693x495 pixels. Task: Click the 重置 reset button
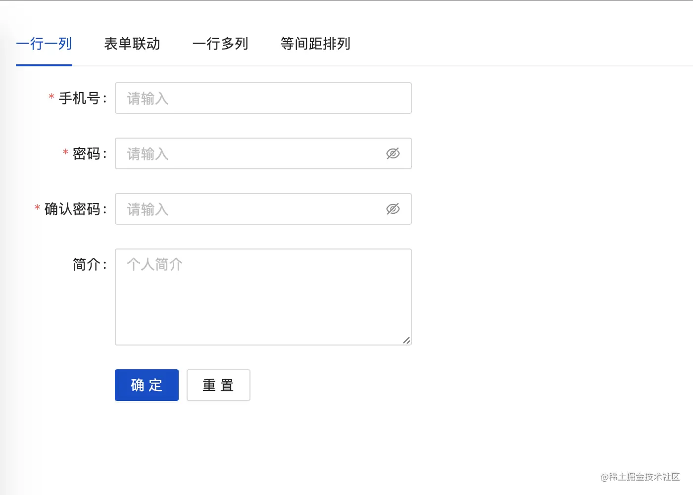(x=218, y=385)
